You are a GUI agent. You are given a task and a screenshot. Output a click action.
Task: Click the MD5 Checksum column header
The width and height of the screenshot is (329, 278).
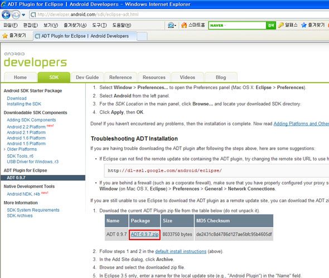pos(234,221)
